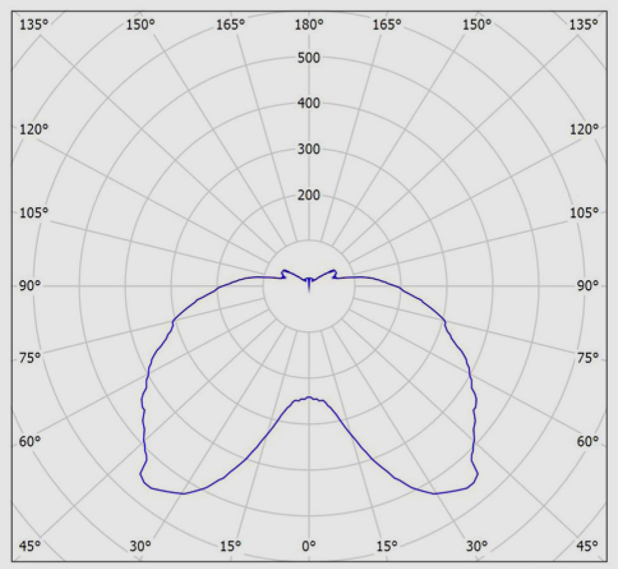Click the 165° label left of 180°
618x569 pixels.
coord(231,25)
